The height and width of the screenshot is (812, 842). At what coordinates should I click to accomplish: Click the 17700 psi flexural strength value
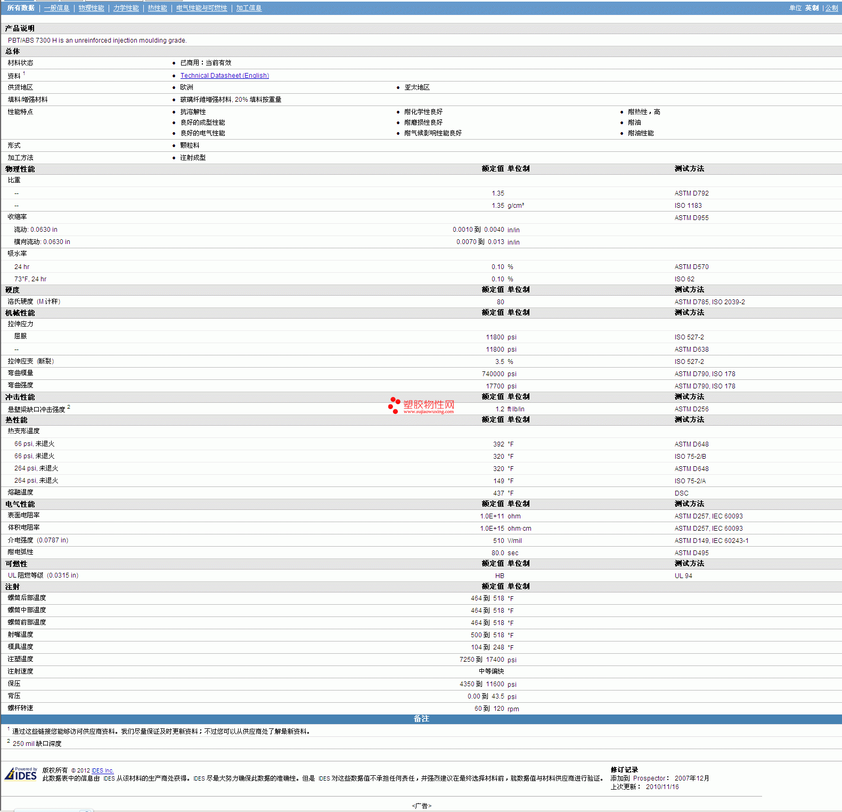[501, 386]
